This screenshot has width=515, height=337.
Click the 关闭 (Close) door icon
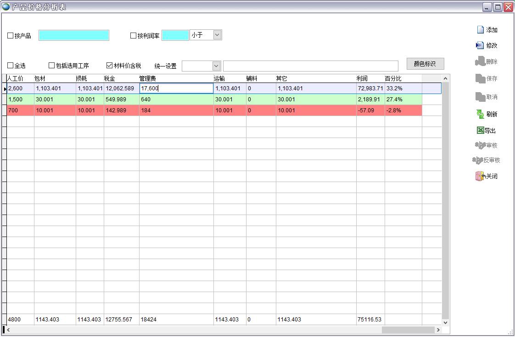pyautogui.click(x=480, y=176)
